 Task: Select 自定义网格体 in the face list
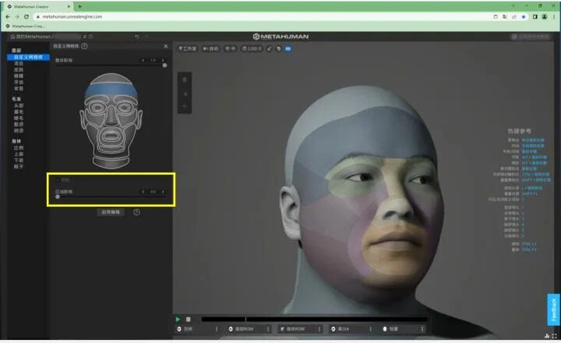pyautogui.click(x=28, y=57)
